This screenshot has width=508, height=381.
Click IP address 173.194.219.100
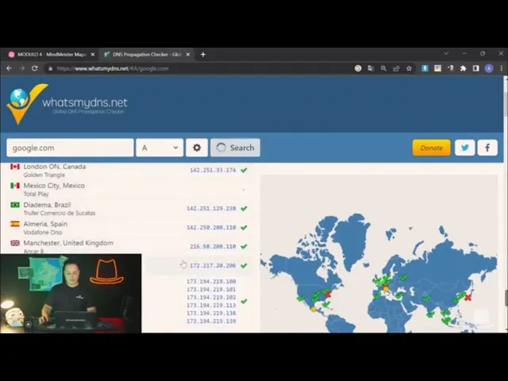211,282
